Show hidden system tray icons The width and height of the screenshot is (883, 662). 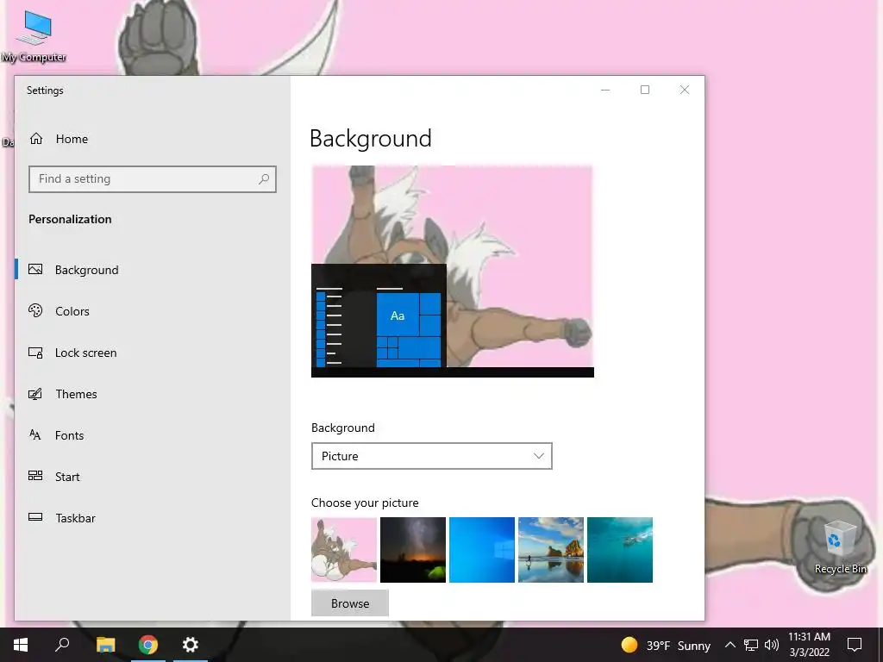(730, 645)
